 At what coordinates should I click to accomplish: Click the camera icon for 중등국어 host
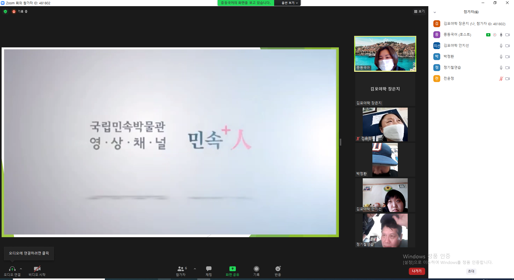(x=508, y=35)
